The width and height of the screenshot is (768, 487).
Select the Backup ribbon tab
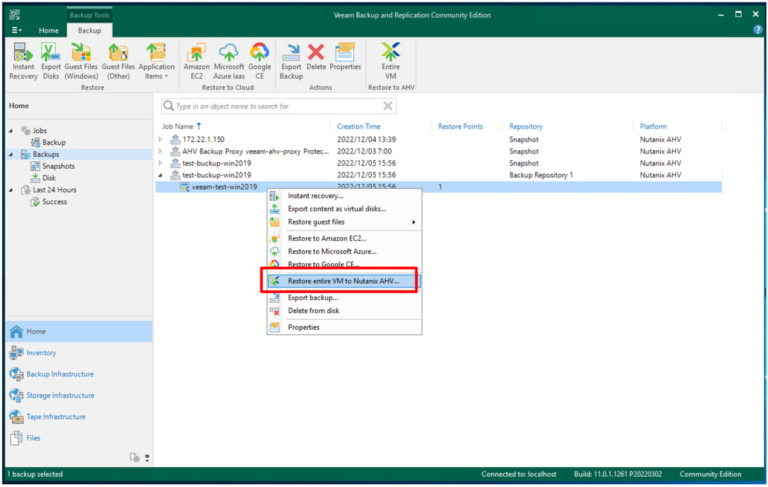click(x=90, y=30)
